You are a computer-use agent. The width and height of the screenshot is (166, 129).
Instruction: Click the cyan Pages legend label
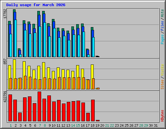[x=162, y=39]
